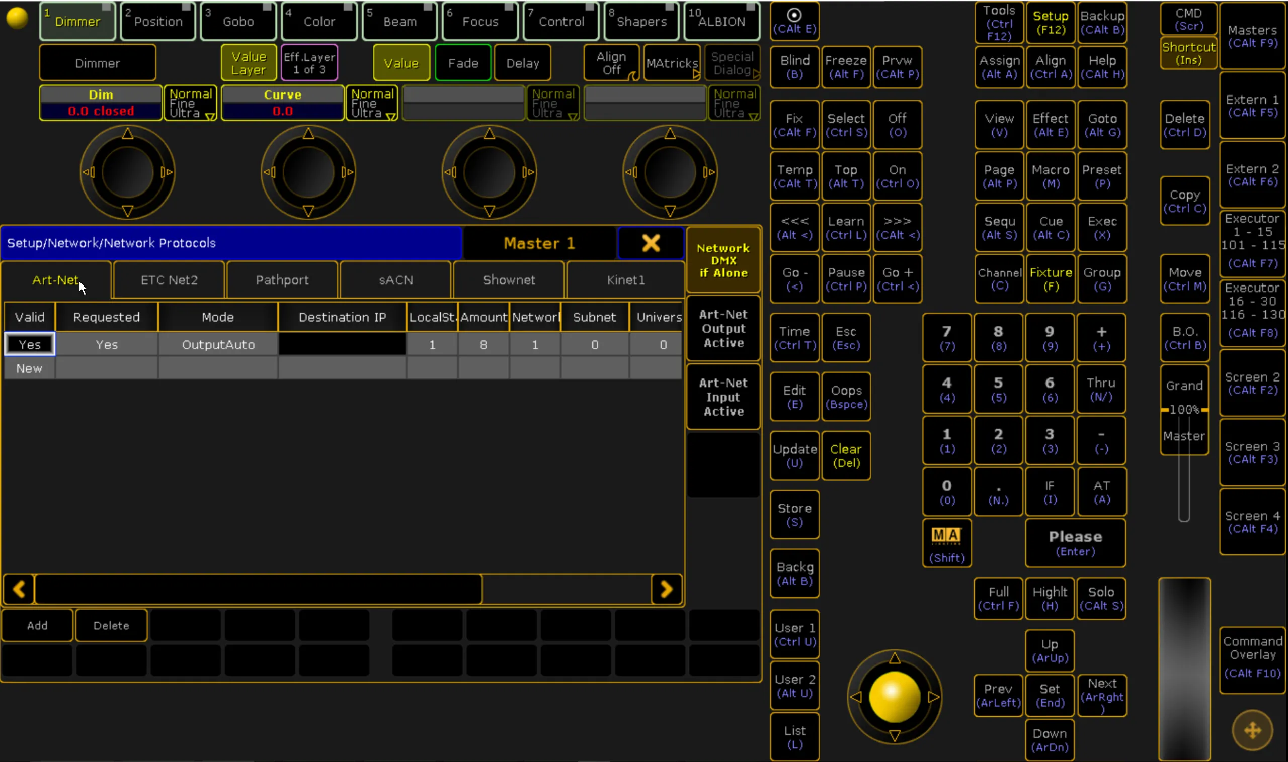Viewport: 1288px width, 762px height.
Task: Click the MA Shift key logo
Action: (x=947, y=543)
